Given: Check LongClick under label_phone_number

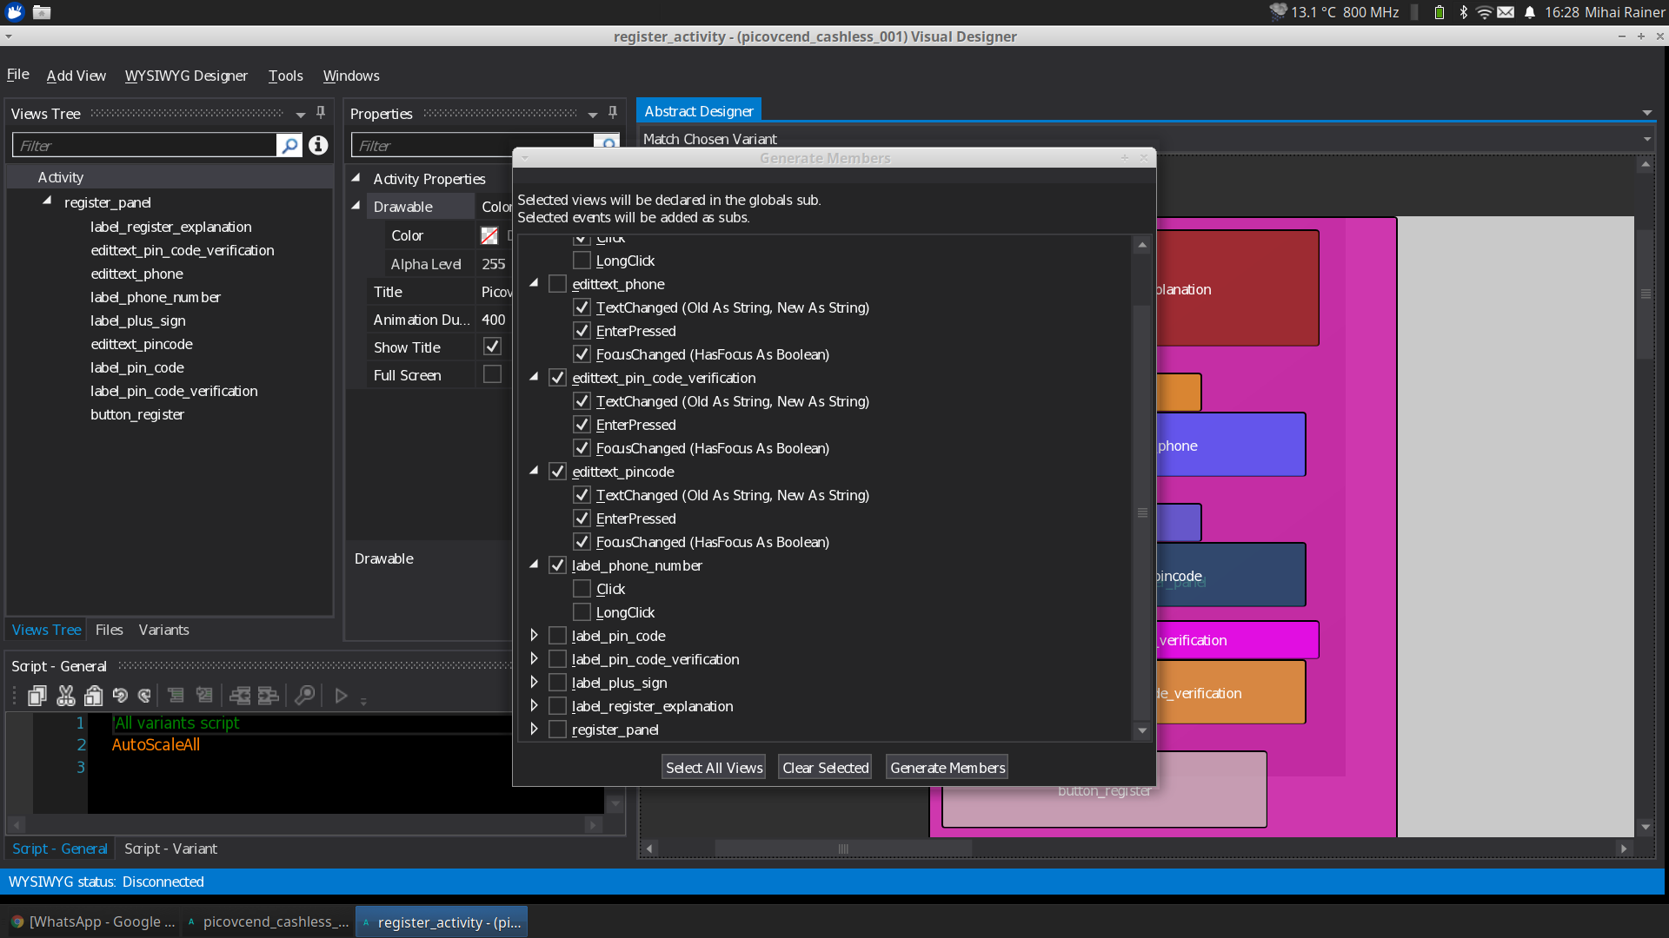Looking at the screenshot, I should [582, 612].
